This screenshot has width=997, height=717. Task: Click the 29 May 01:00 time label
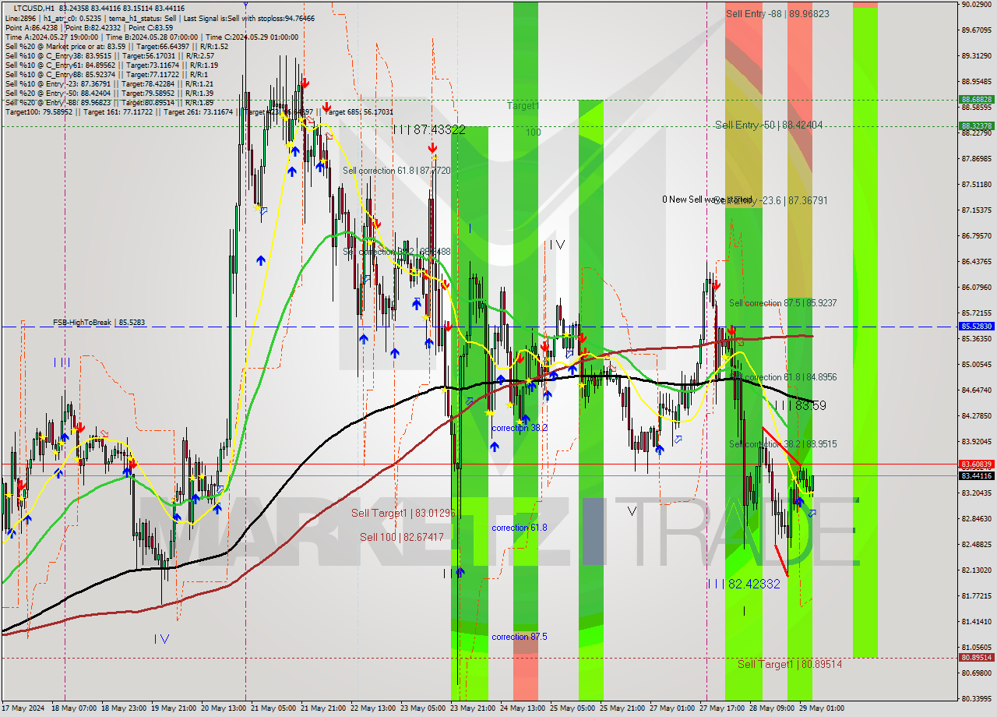(823, 708)
